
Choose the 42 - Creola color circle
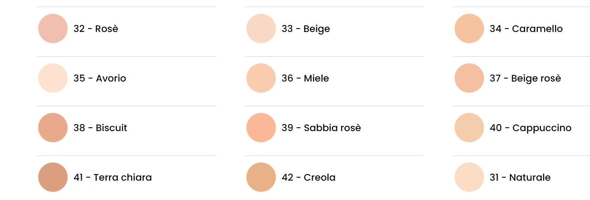tap(261, 177)
